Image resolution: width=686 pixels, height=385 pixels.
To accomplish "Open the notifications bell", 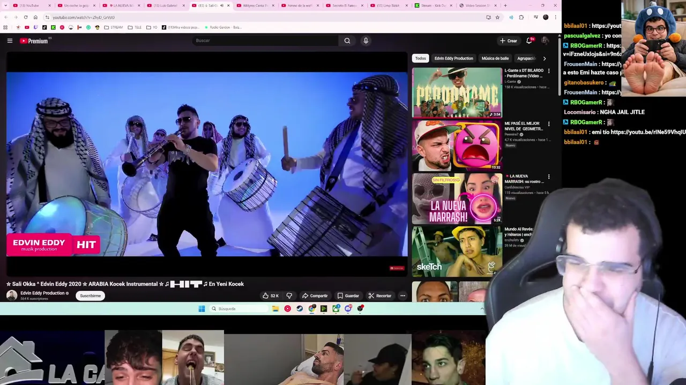I will point(530,41).
